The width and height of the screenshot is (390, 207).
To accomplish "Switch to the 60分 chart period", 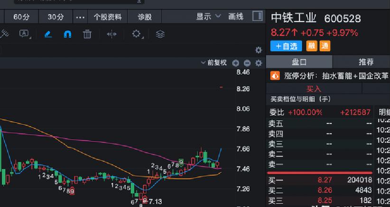I will [21, 17].
